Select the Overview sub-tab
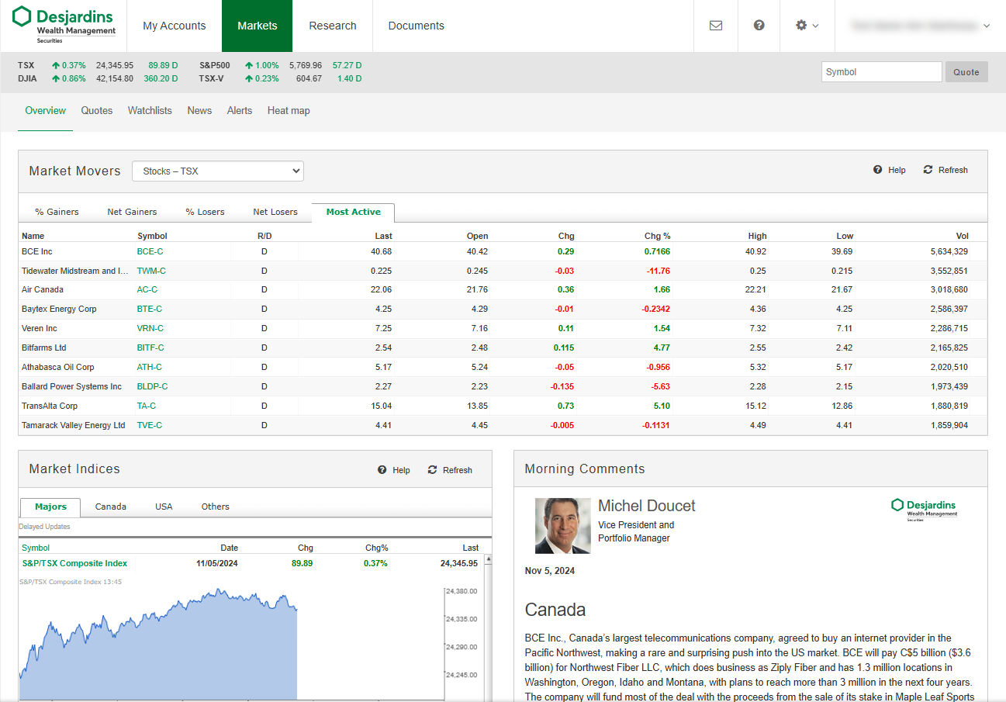 coord(46,111)
